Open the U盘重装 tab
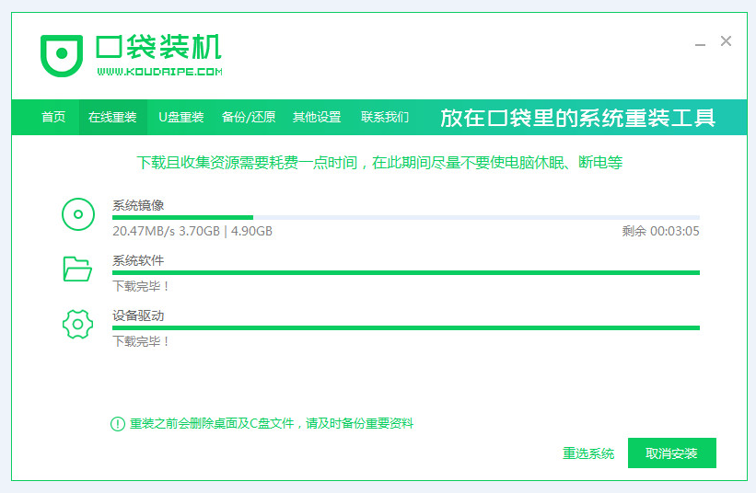The width and height of the screenshot is (756, 493). (181, 117)
